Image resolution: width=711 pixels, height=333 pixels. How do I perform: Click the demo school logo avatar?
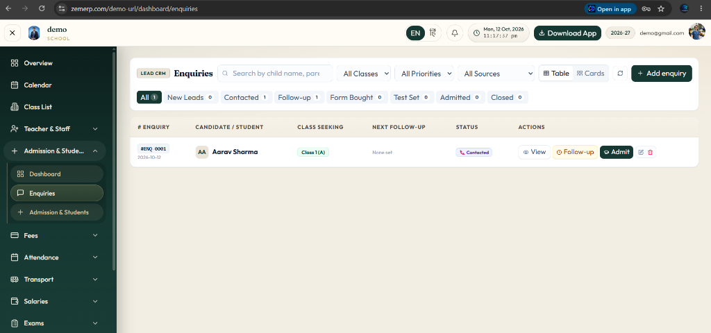point(34,33)
